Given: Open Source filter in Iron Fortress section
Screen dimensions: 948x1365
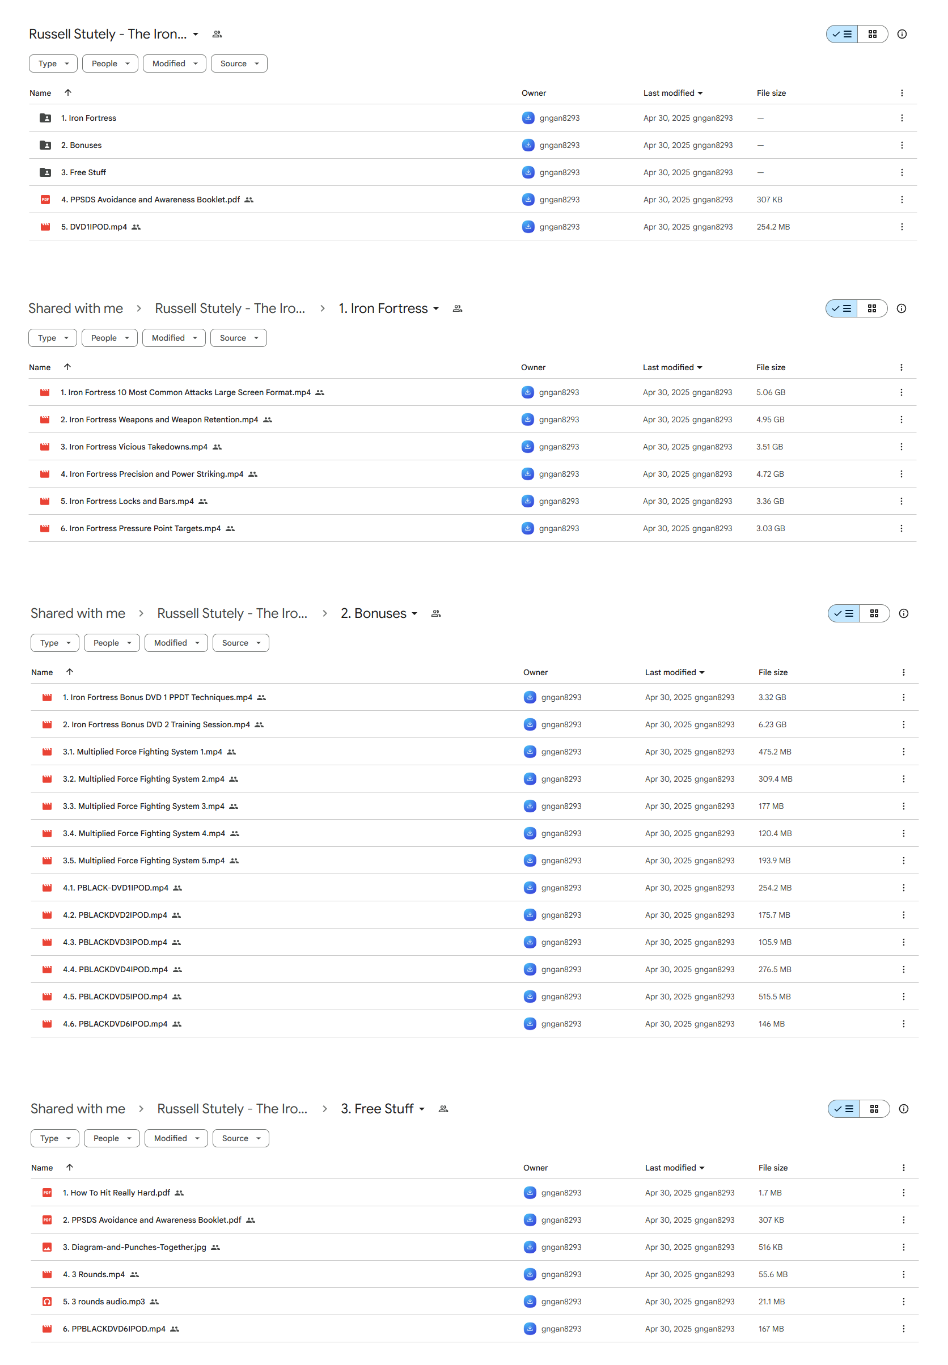Looking at the screenshot, I should coord(239,338).
